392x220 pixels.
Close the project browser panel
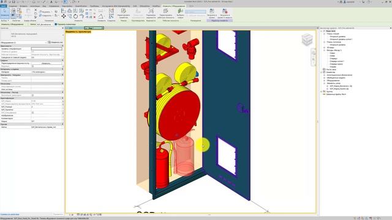391,28
